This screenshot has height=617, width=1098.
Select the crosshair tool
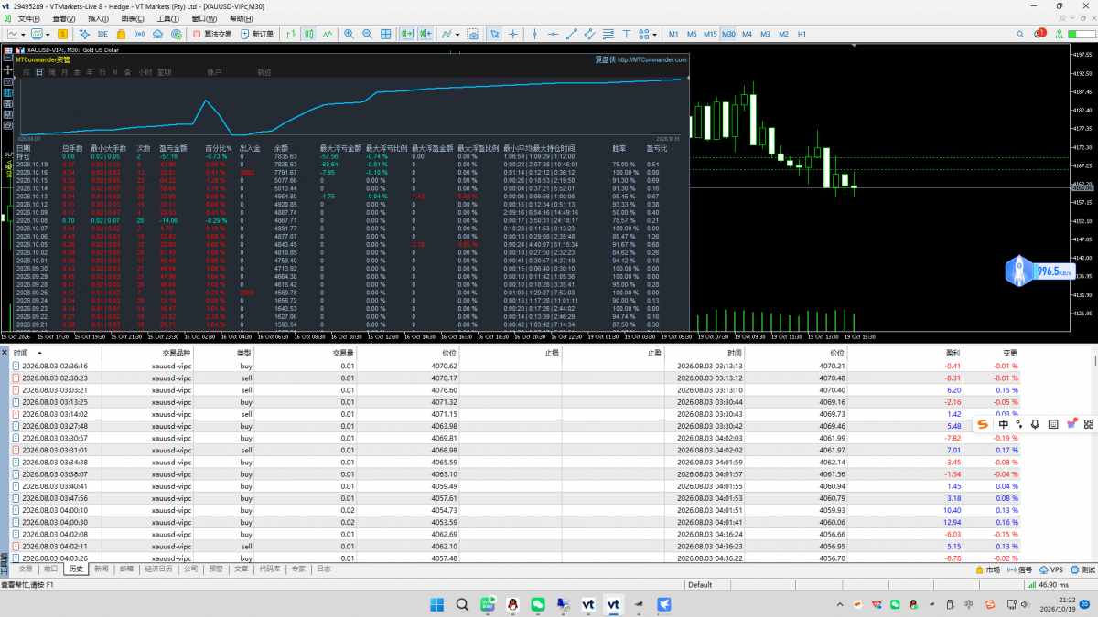(513, 34)
